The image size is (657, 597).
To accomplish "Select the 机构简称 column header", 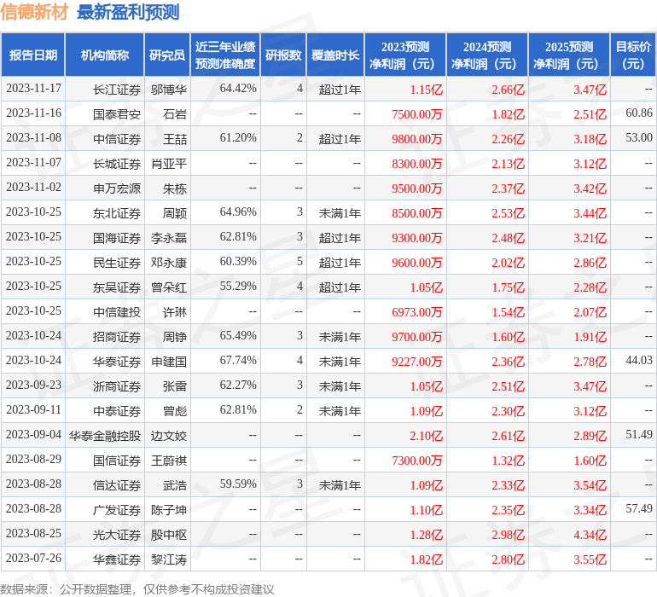I will (105, 55).
